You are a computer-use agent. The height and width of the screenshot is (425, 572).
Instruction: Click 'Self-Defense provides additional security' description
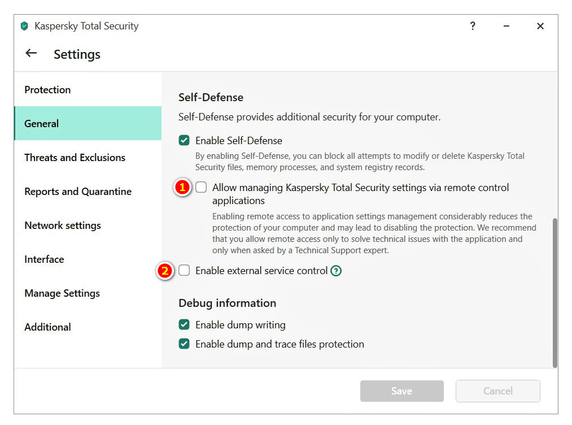tap(309, 117)
